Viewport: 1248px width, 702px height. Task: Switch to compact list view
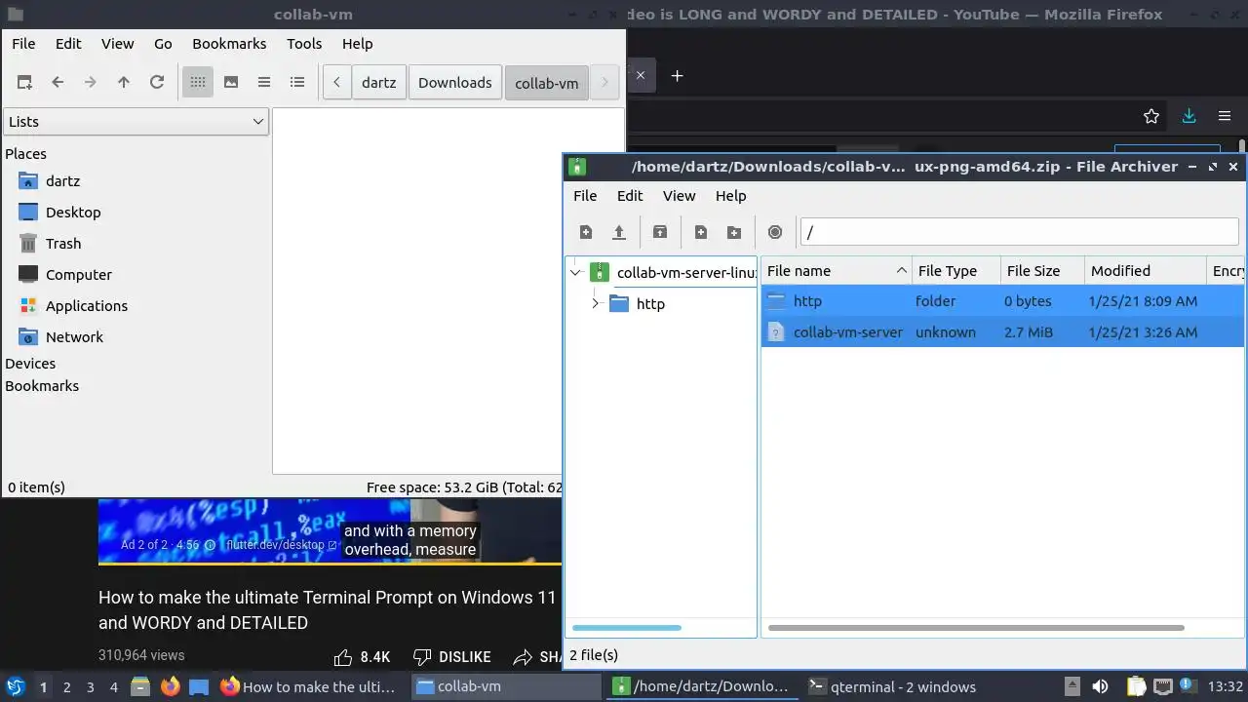pos(264,83)
